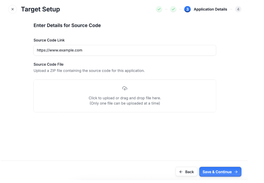Open file picker via empty dropzone area

tap(125, 96)
